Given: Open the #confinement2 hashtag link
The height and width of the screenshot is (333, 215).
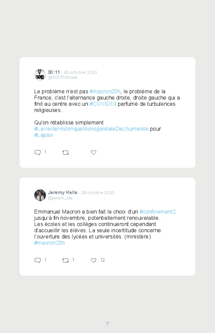Looking at the screenshot, I should [x=158, y=212].
